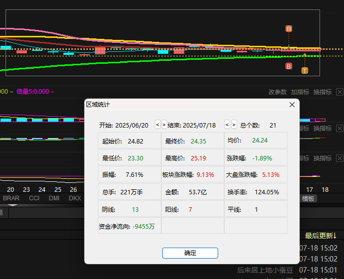Click the 均价 value 24.24
Image resolution: width=344 pixels, height=279 pixels.
click(260, 140)
